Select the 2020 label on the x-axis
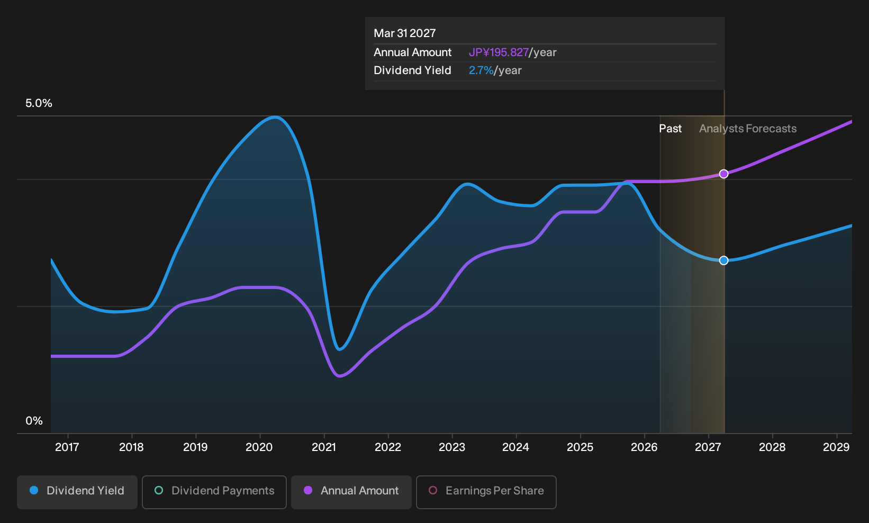Image resolution: width=869 pixels, height=523 pixels. click(259, 447)
